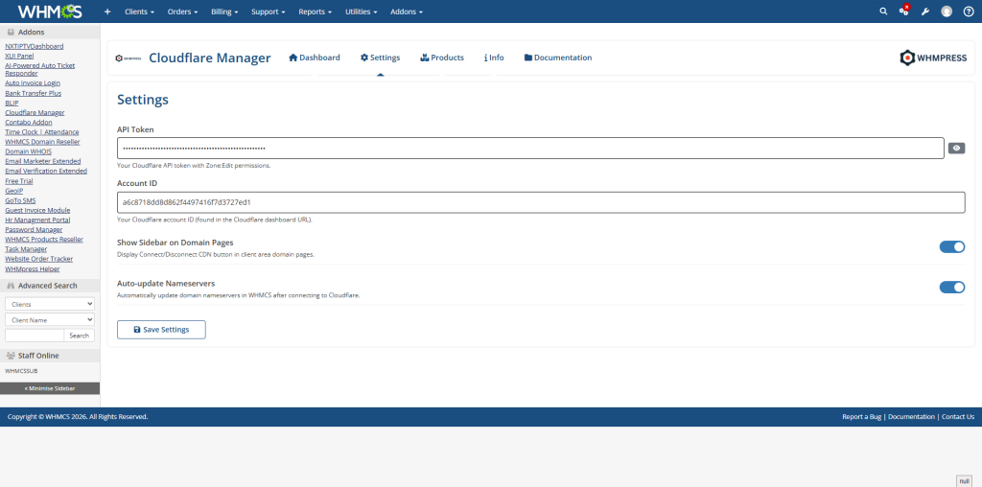This screenshot has height=487, width=982.
Task: Click Minimise Sidebar button
Action: pyautogui.click(x=50, y=388)
